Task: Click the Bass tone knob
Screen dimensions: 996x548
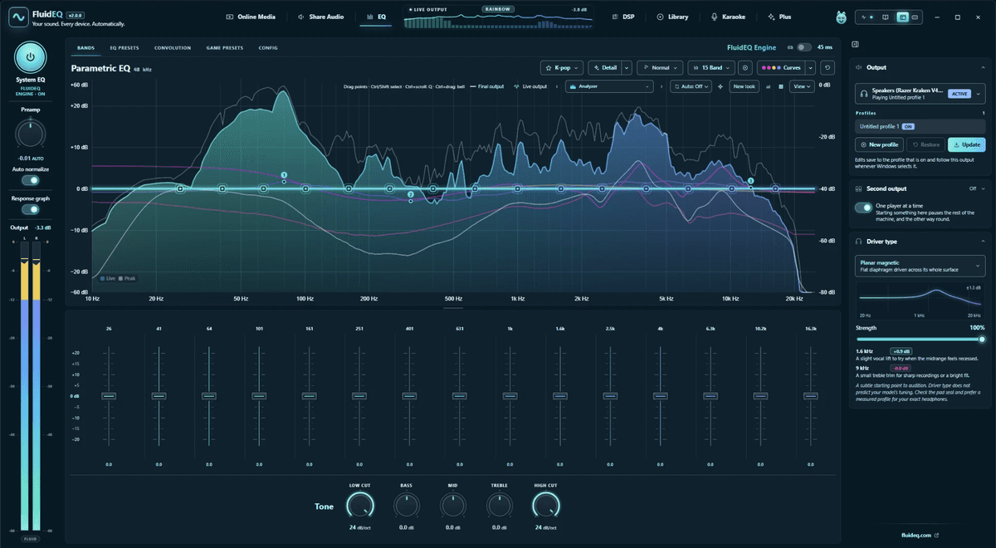Action: tap(407, 505)
